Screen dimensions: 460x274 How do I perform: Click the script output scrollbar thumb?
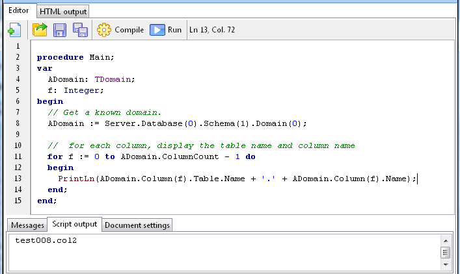[x=445, y=253]
